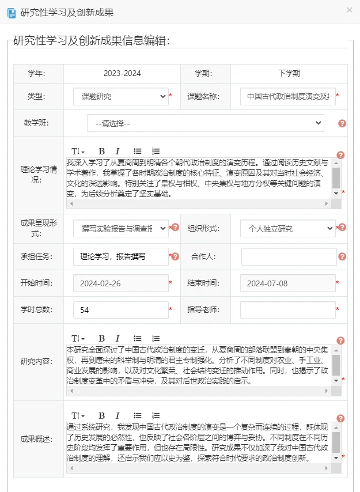Insert bullet list in 研究内容 editor

coord(137,338)
